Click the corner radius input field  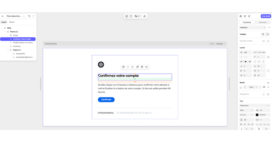click(259, 57)
